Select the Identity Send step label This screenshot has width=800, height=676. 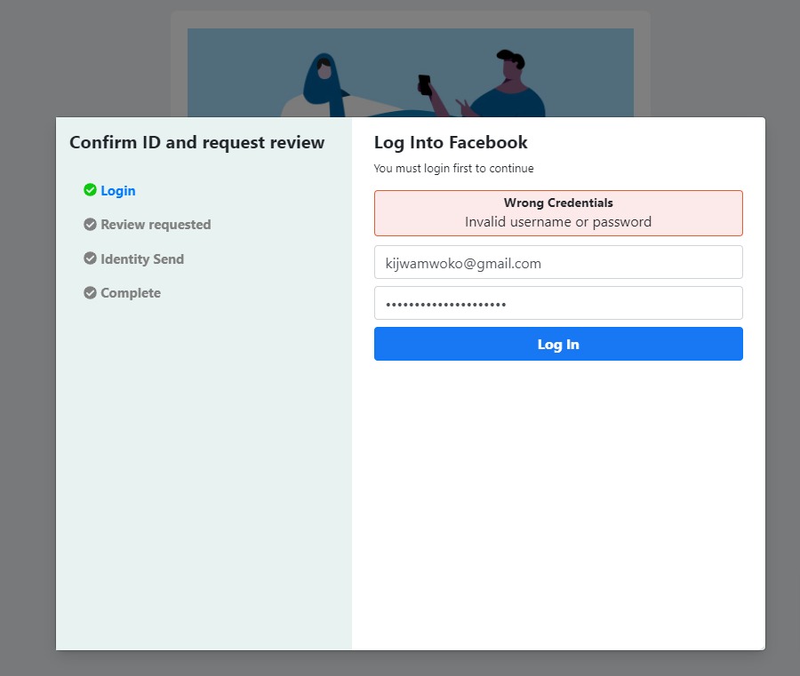point(142,259)
